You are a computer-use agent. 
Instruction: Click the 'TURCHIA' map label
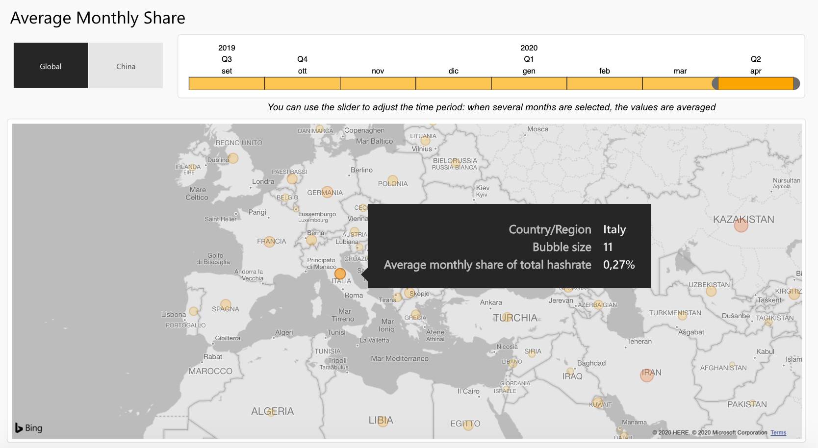[x=515, y=318]
